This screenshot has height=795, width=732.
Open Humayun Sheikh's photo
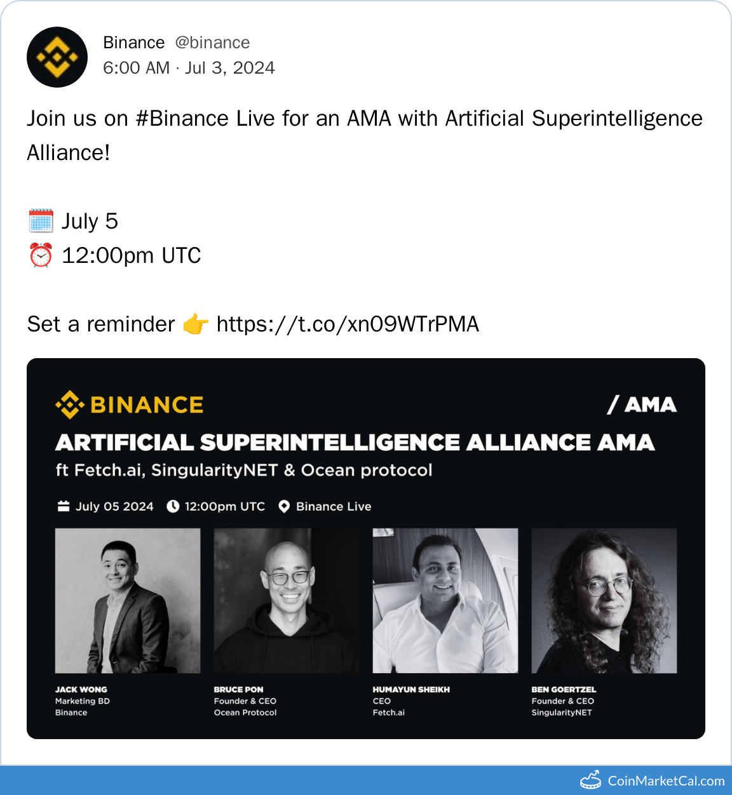point(445,601)
